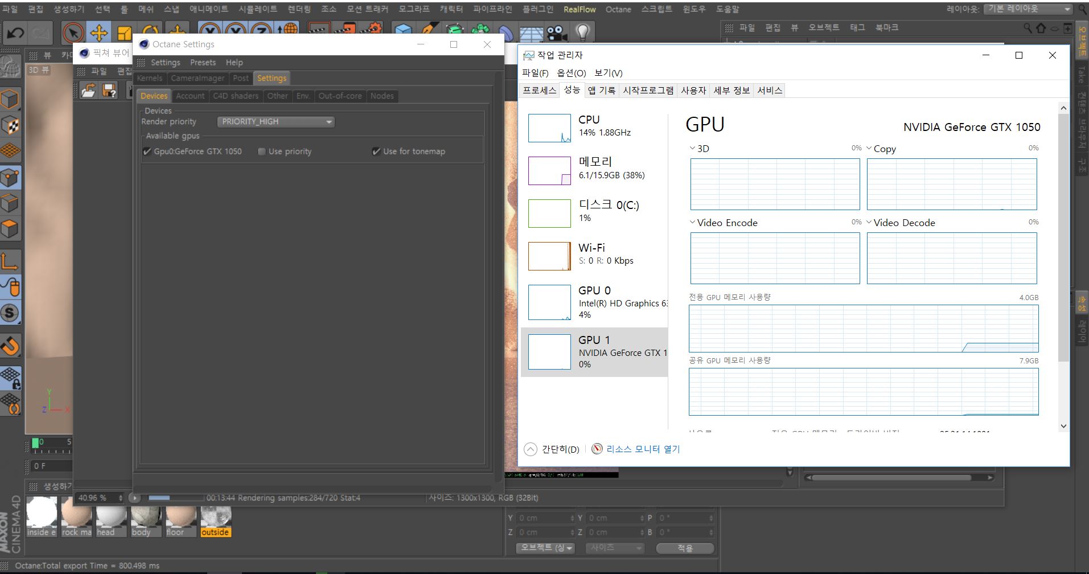Click timeline frame 0 marker
This screenshot has width=1089, height=574.
pos(36,442)
